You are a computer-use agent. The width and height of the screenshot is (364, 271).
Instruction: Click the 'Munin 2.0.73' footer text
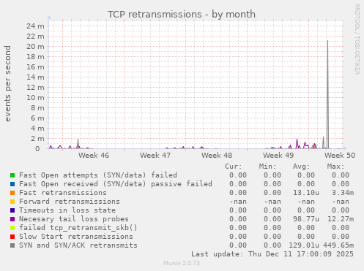click(x=182, y=263)
